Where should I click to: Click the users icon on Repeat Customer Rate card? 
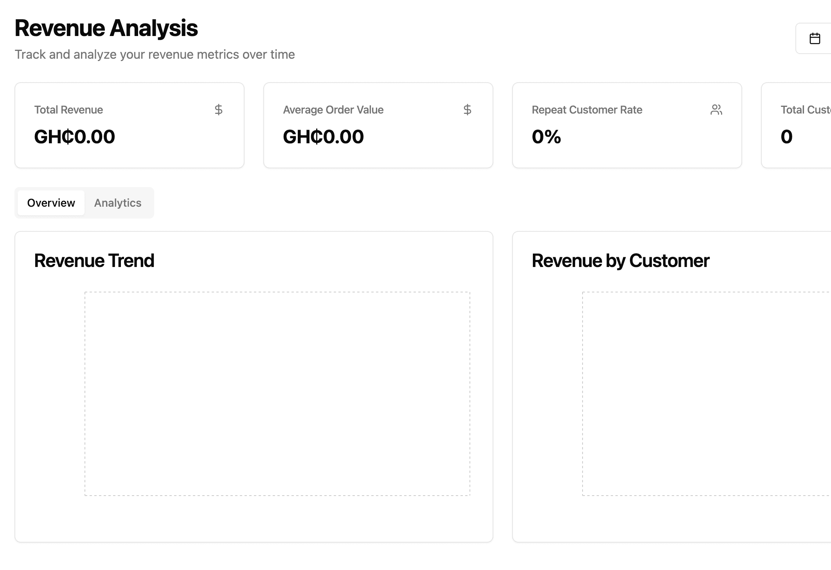click(x=716, y=110)
